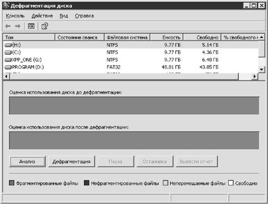
Task: Select the (C:) drive icon
Action: pyautogui.click(x=8, y=52)
